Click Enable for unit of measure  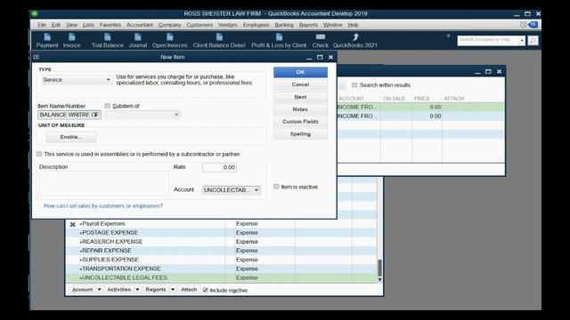(x=71, y=137)
